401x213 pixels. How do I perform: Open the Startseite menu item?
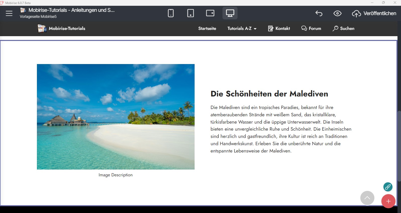point(207,28)
